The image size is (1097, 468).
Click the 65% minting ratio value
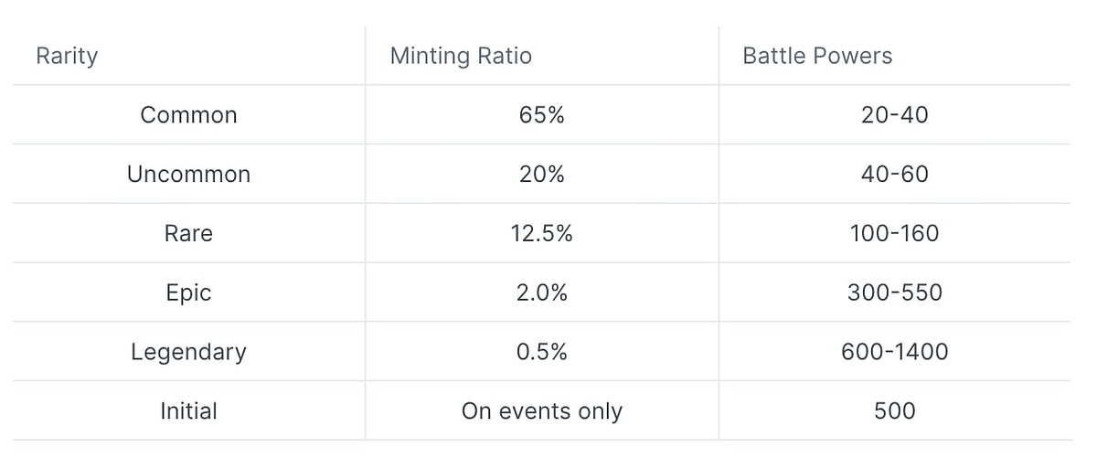tap(542, 115)
